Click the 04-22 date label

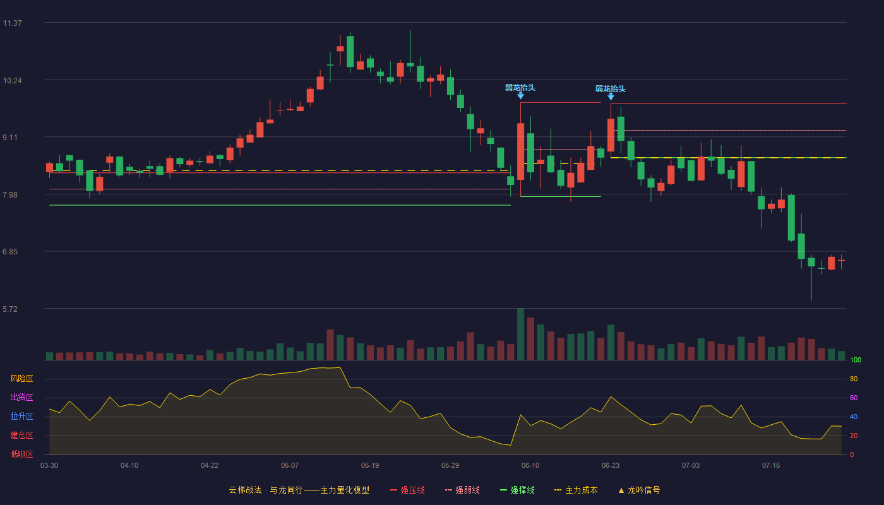(x=210, y=465)
